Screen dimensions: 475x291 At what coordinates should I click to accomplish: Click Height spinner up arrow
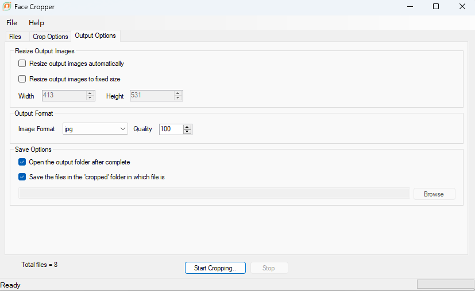click(178, 93)
